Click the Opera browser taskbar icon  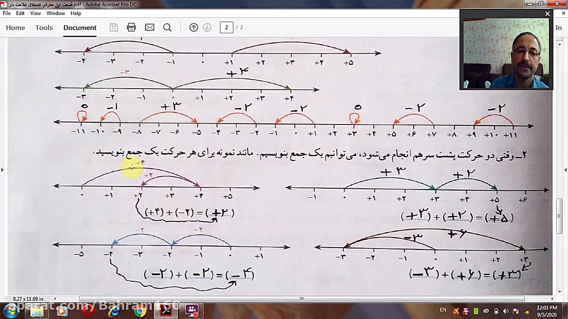[88, 311]
